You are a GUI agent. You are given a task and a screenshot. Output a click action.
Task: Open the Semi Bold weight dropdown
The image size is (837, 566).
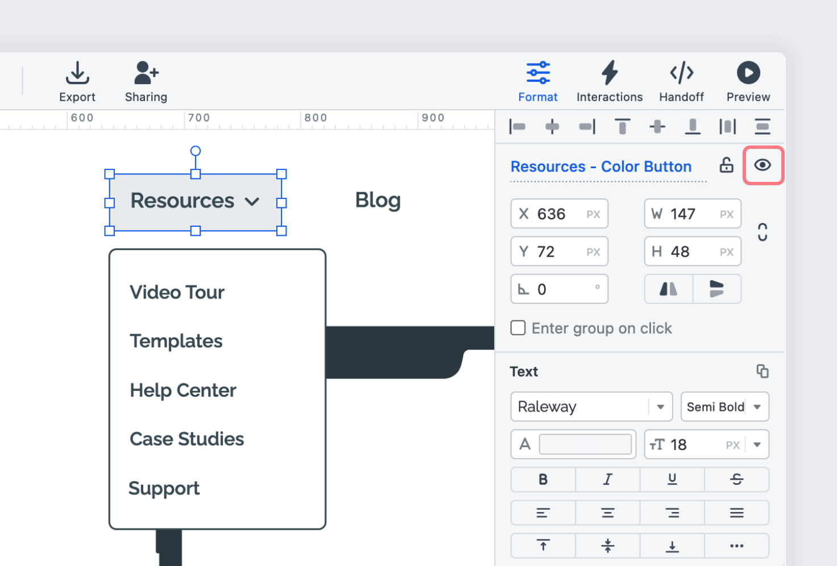click(x=725, y=406)
